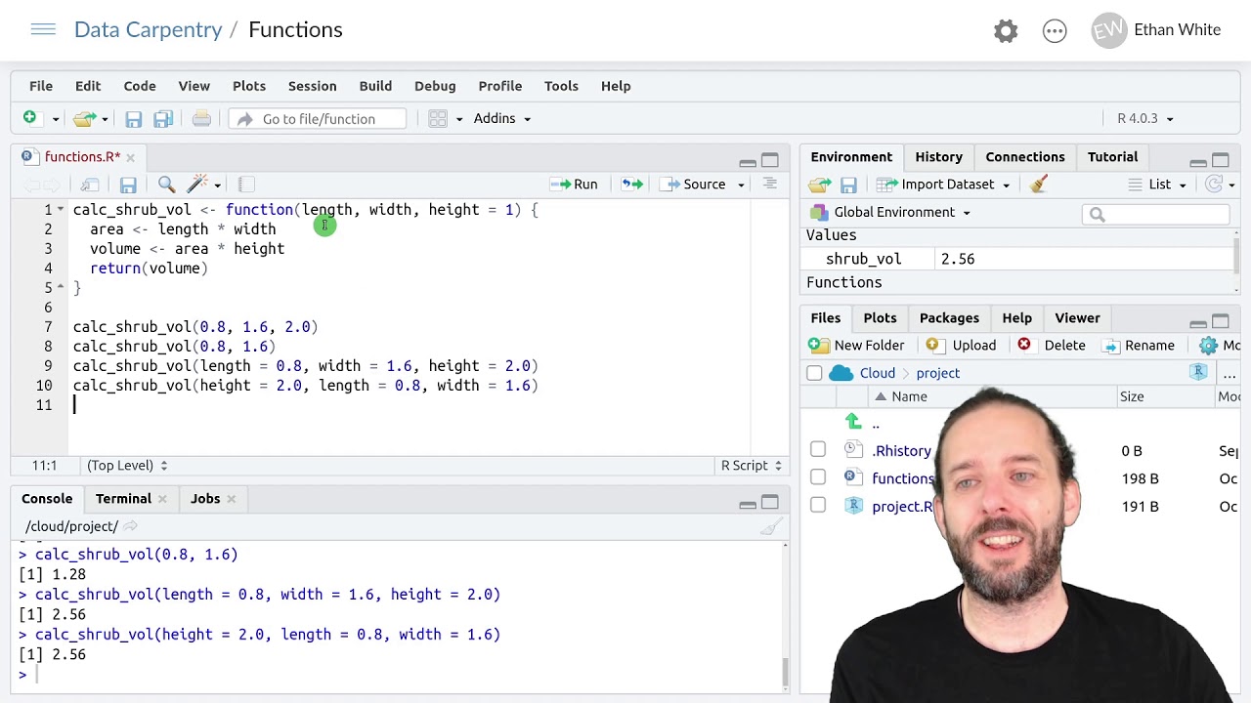Click the Source button

tap(694, 184)
